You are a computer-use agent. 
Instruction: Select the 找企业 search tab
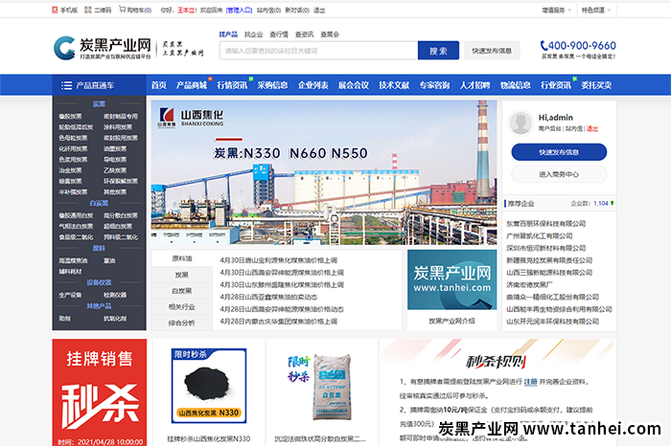(253, 34)
